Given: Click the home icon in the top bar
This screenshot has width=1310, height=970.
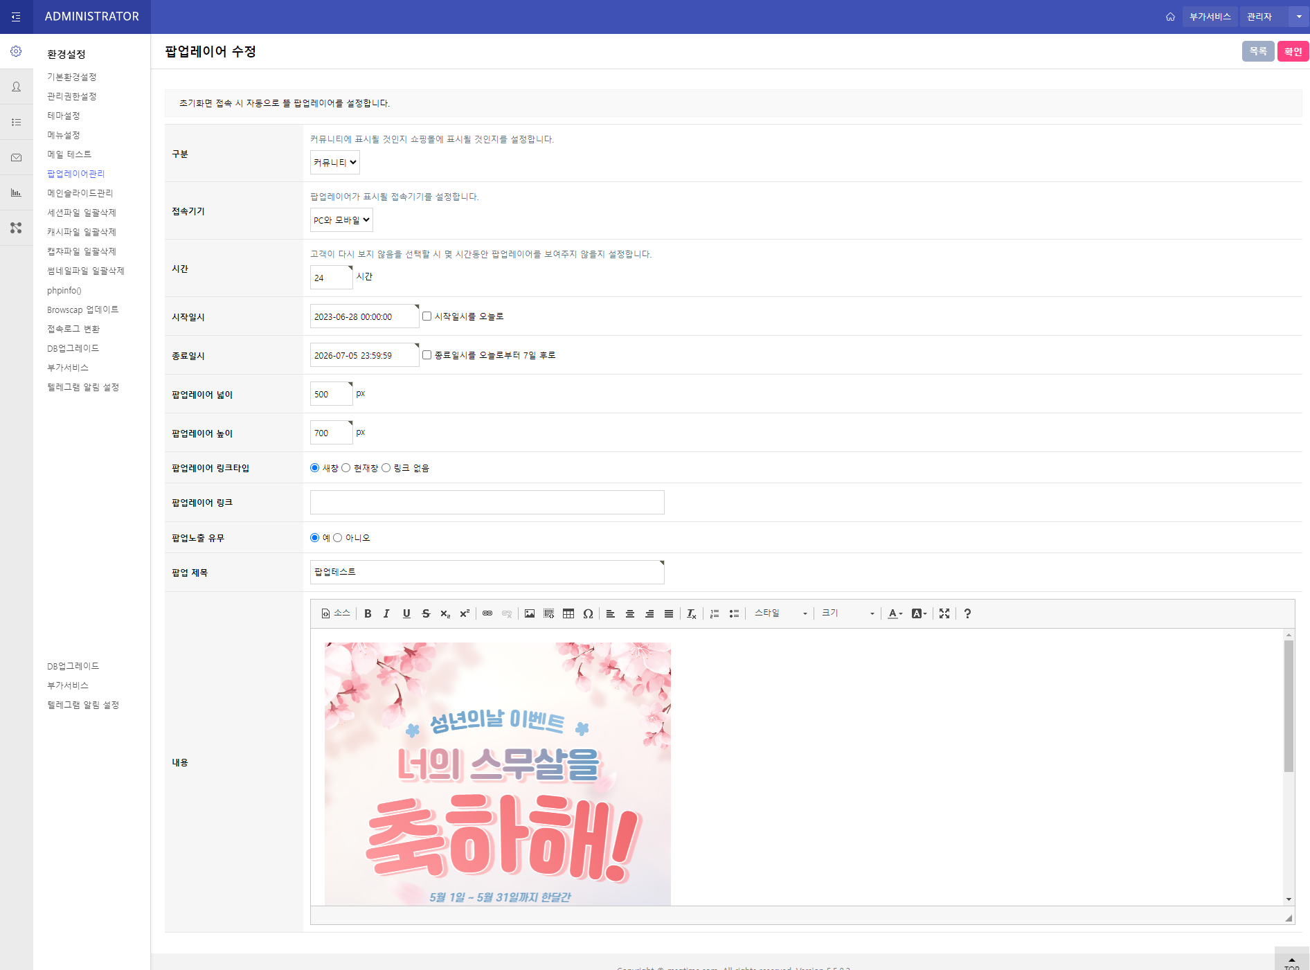Looking at the screenshot, I should (x=1170, y=17).
